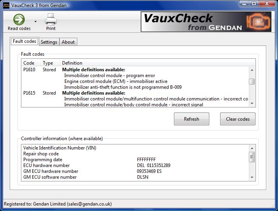Click the 'Registered to: Gendan Limited' status text
Screen dimensions: 278x211
click(x=58, y=204)
